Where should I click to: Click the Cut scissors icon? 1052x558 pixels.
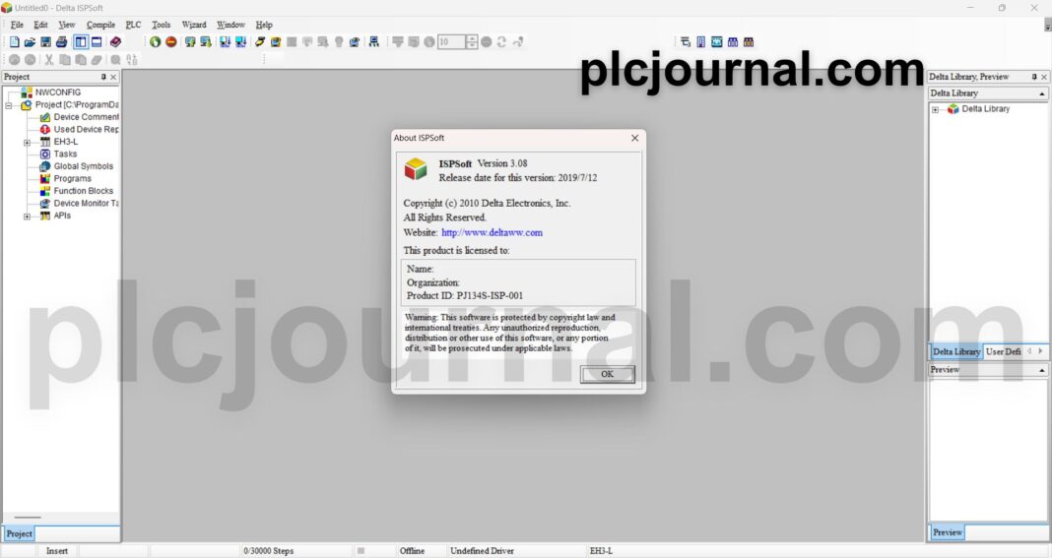click(x=49, y=60)
